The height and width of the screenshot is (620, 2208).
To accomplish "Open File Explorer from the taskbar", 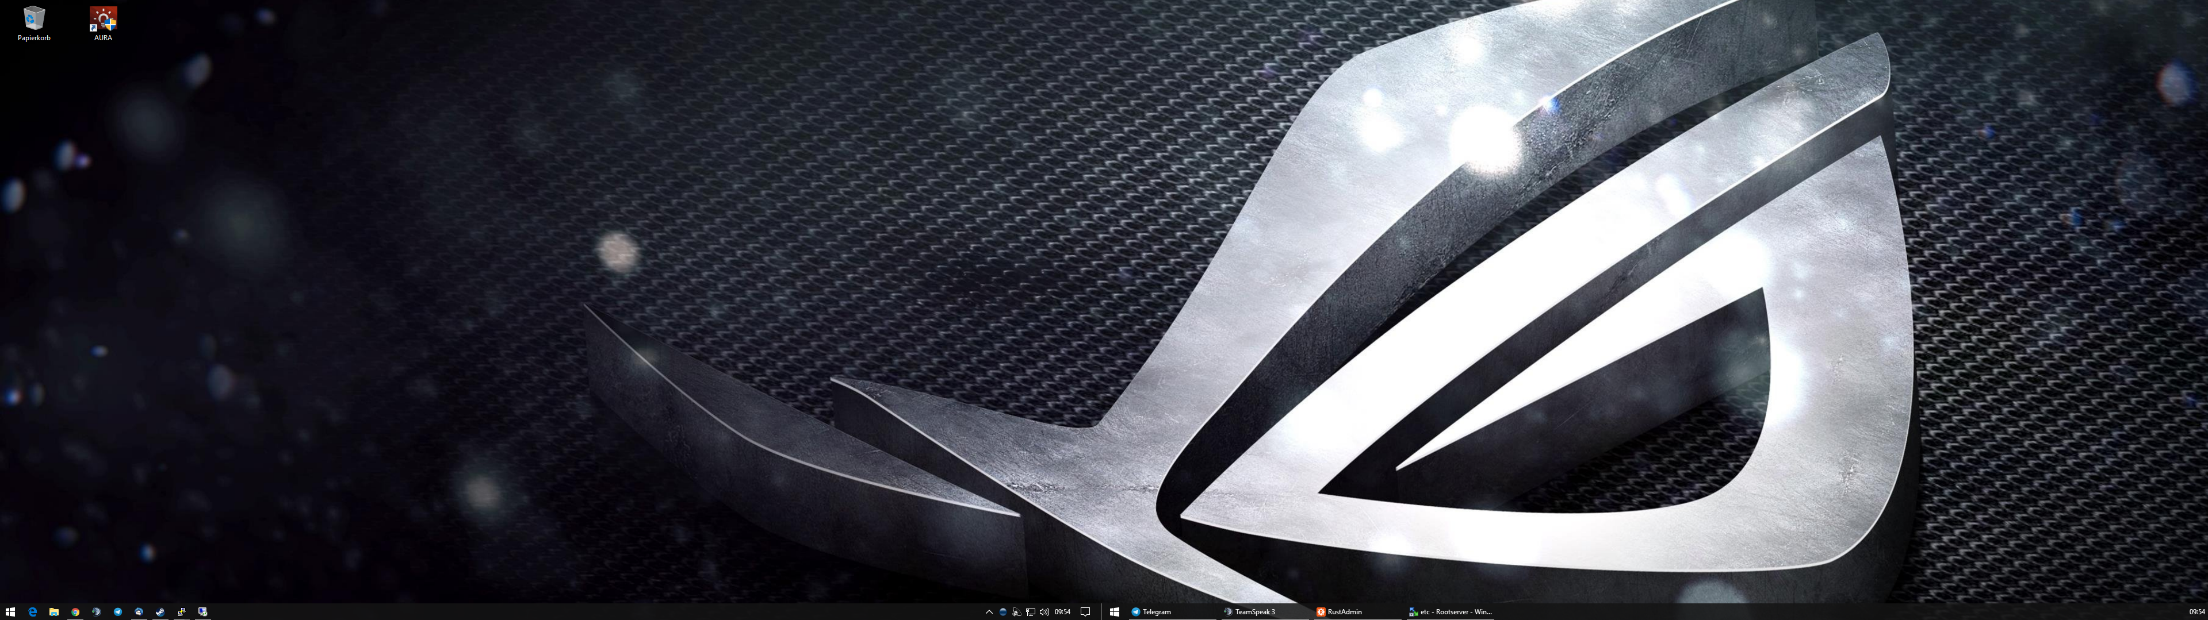I will coord(54,611).
